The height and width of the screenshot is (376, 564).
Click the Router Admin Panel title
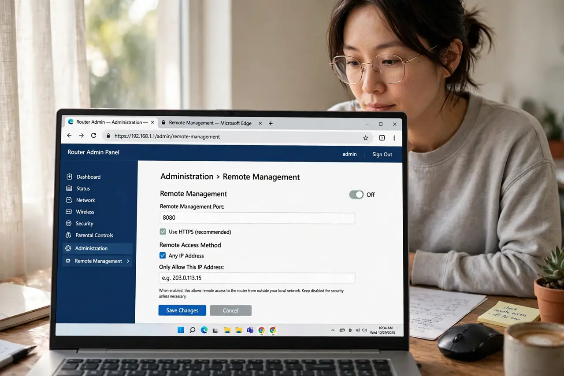[x=93, y=152]
